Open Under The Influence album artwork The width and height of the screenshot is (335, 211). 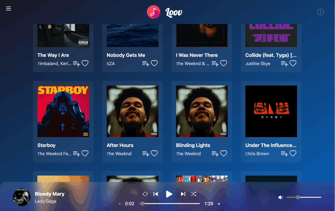click(x=271, y=111)
